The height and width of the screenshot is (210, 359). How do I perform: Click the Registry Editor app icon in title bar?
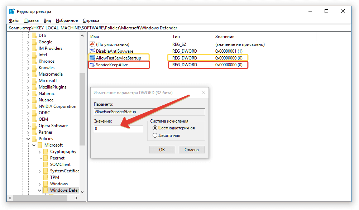pos(12,11)
